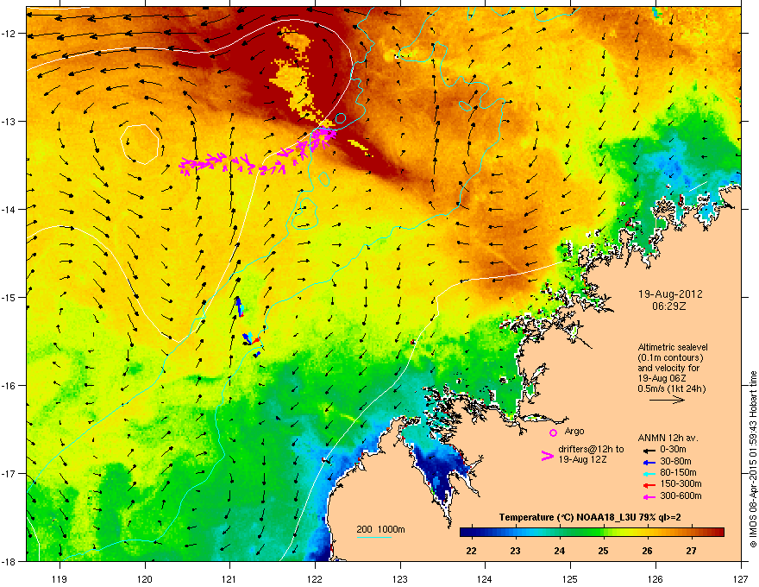Click the longitude axis label 119
Image resolution: width=759 pixels, height=587 pixels.
60,578
